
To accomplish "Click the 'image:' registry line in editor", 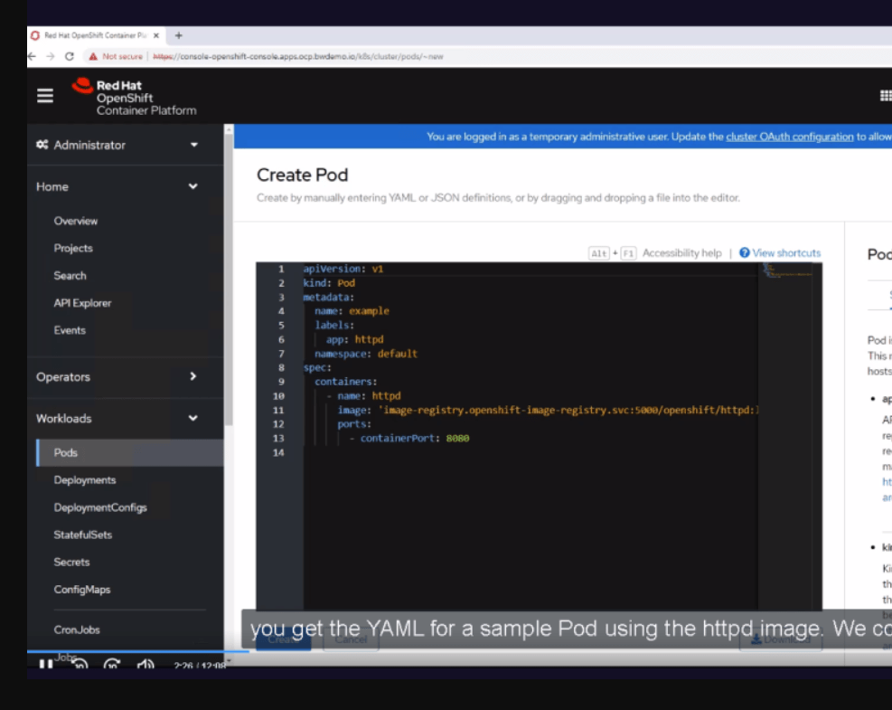I will (548, 410).
